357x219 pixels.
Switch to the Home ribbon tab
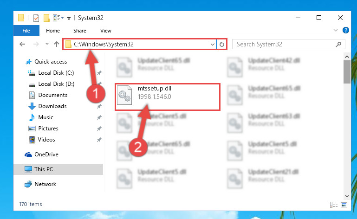pos(53,31)
